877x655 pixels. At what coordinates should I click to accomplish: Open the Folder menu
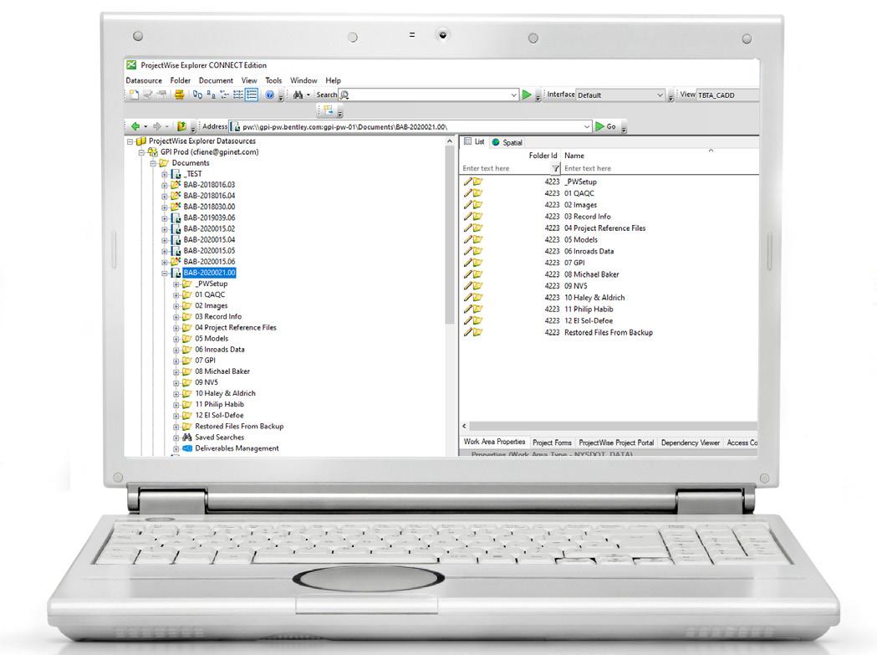pos(180,80)
